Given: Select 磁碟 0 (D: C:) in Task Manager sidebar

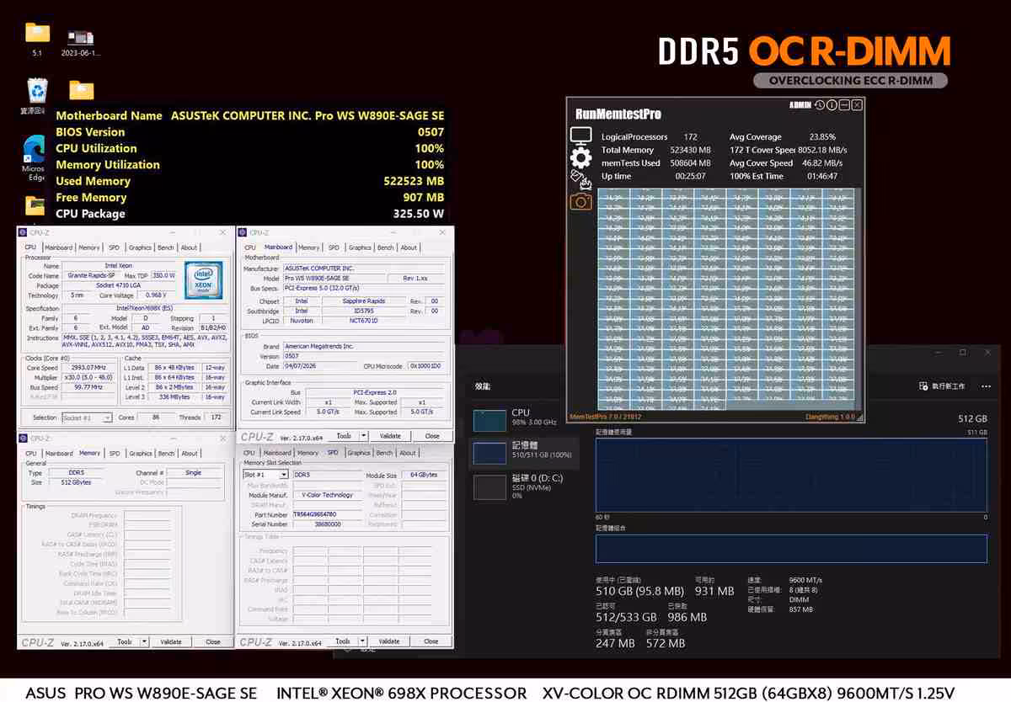Looking at the screenshot, I should tap(524, 486).
